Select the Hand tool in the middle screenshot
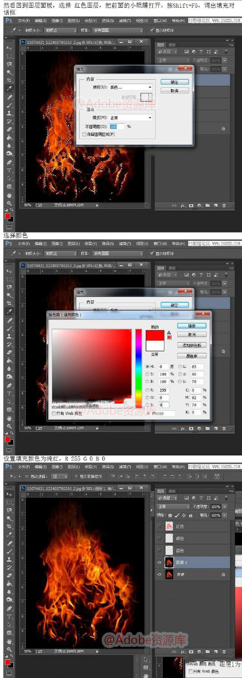The width and height of the screenshot is (242, 678). point(9,418)
